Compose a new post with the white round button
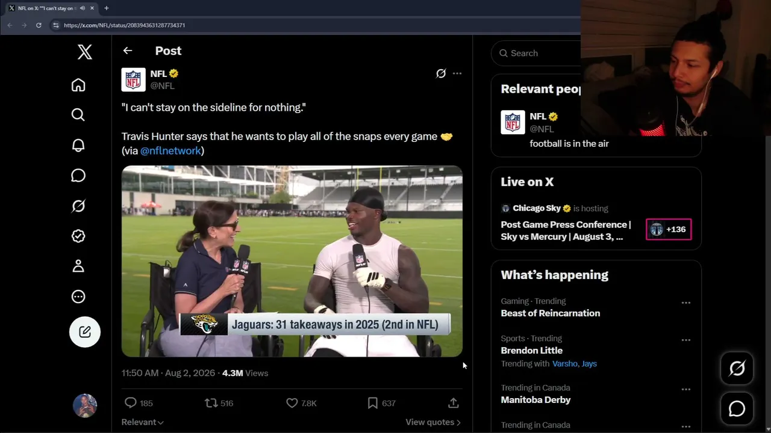Viewport: 771px width, 433px height. coord(85,332)
